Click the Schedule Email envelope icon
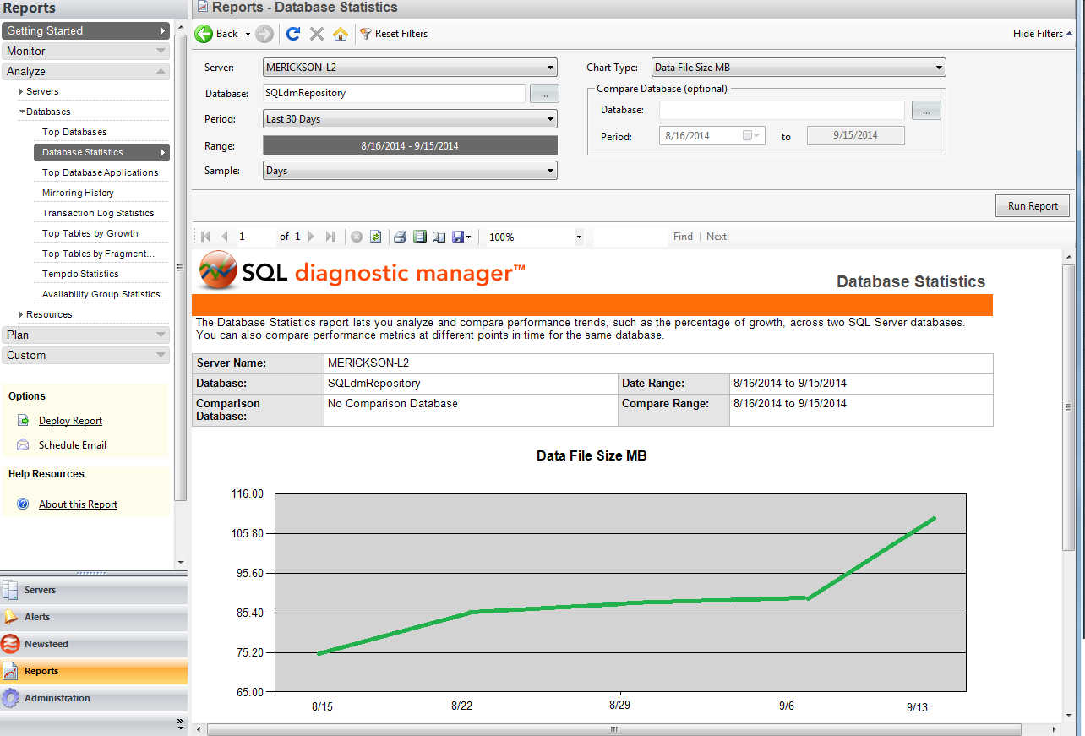 point(24,445)
